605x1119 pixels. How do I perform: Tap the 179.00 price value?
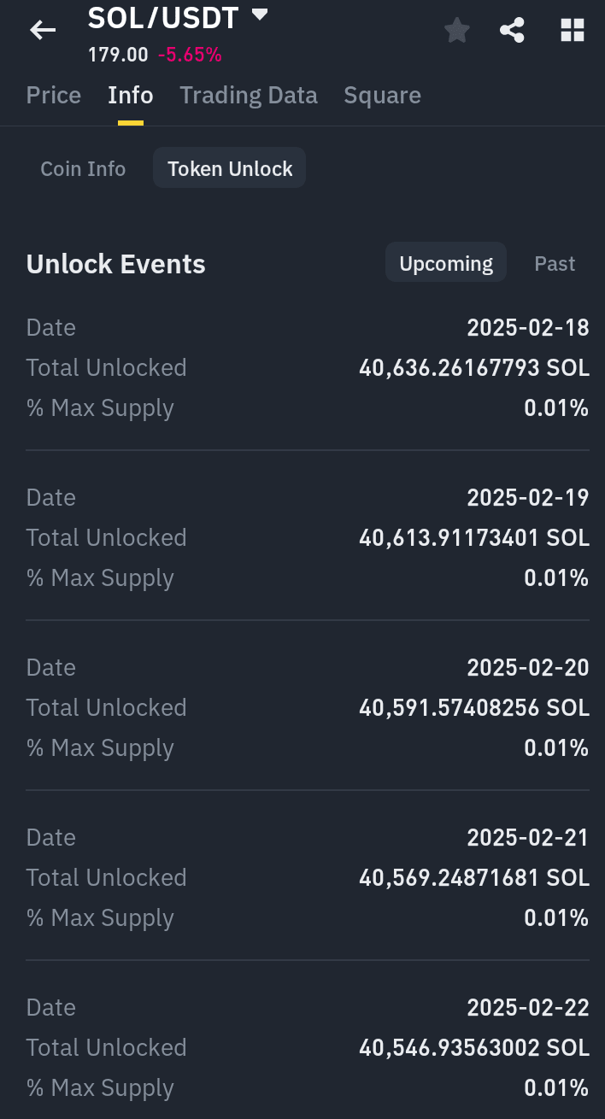tap(118, 55)
